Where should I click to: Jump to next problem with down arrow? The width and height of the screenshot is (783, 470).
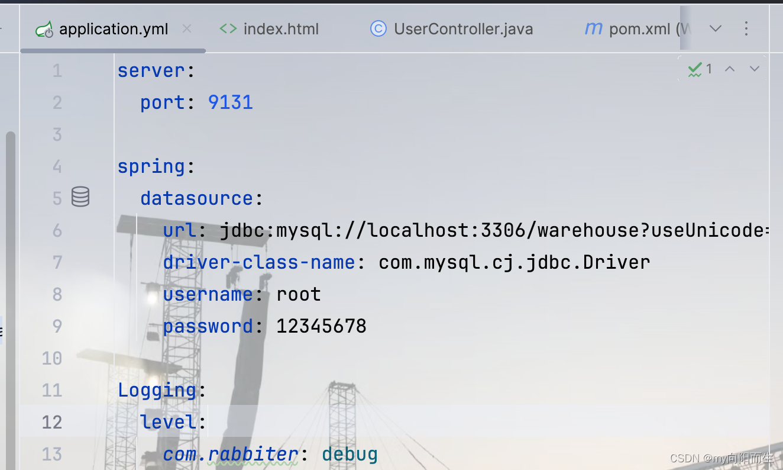[x=755, y=69]
